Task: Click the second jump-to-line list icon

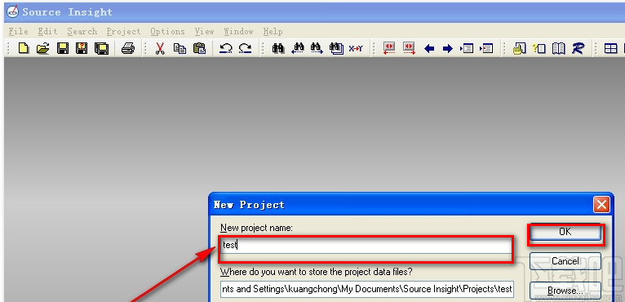Action: 486,49
